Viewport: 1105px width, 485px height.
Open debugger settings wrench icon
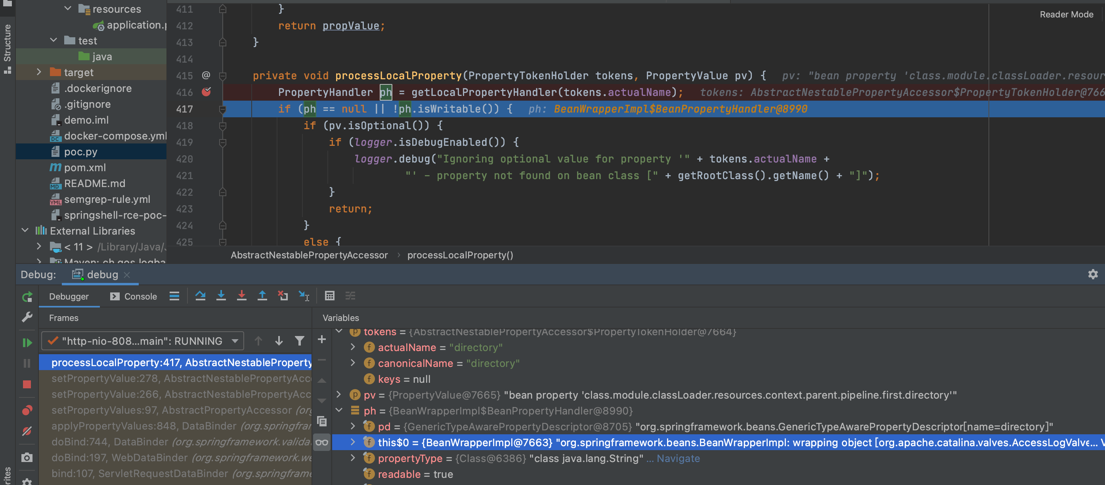pyautogui.click(x=27, y=317)
